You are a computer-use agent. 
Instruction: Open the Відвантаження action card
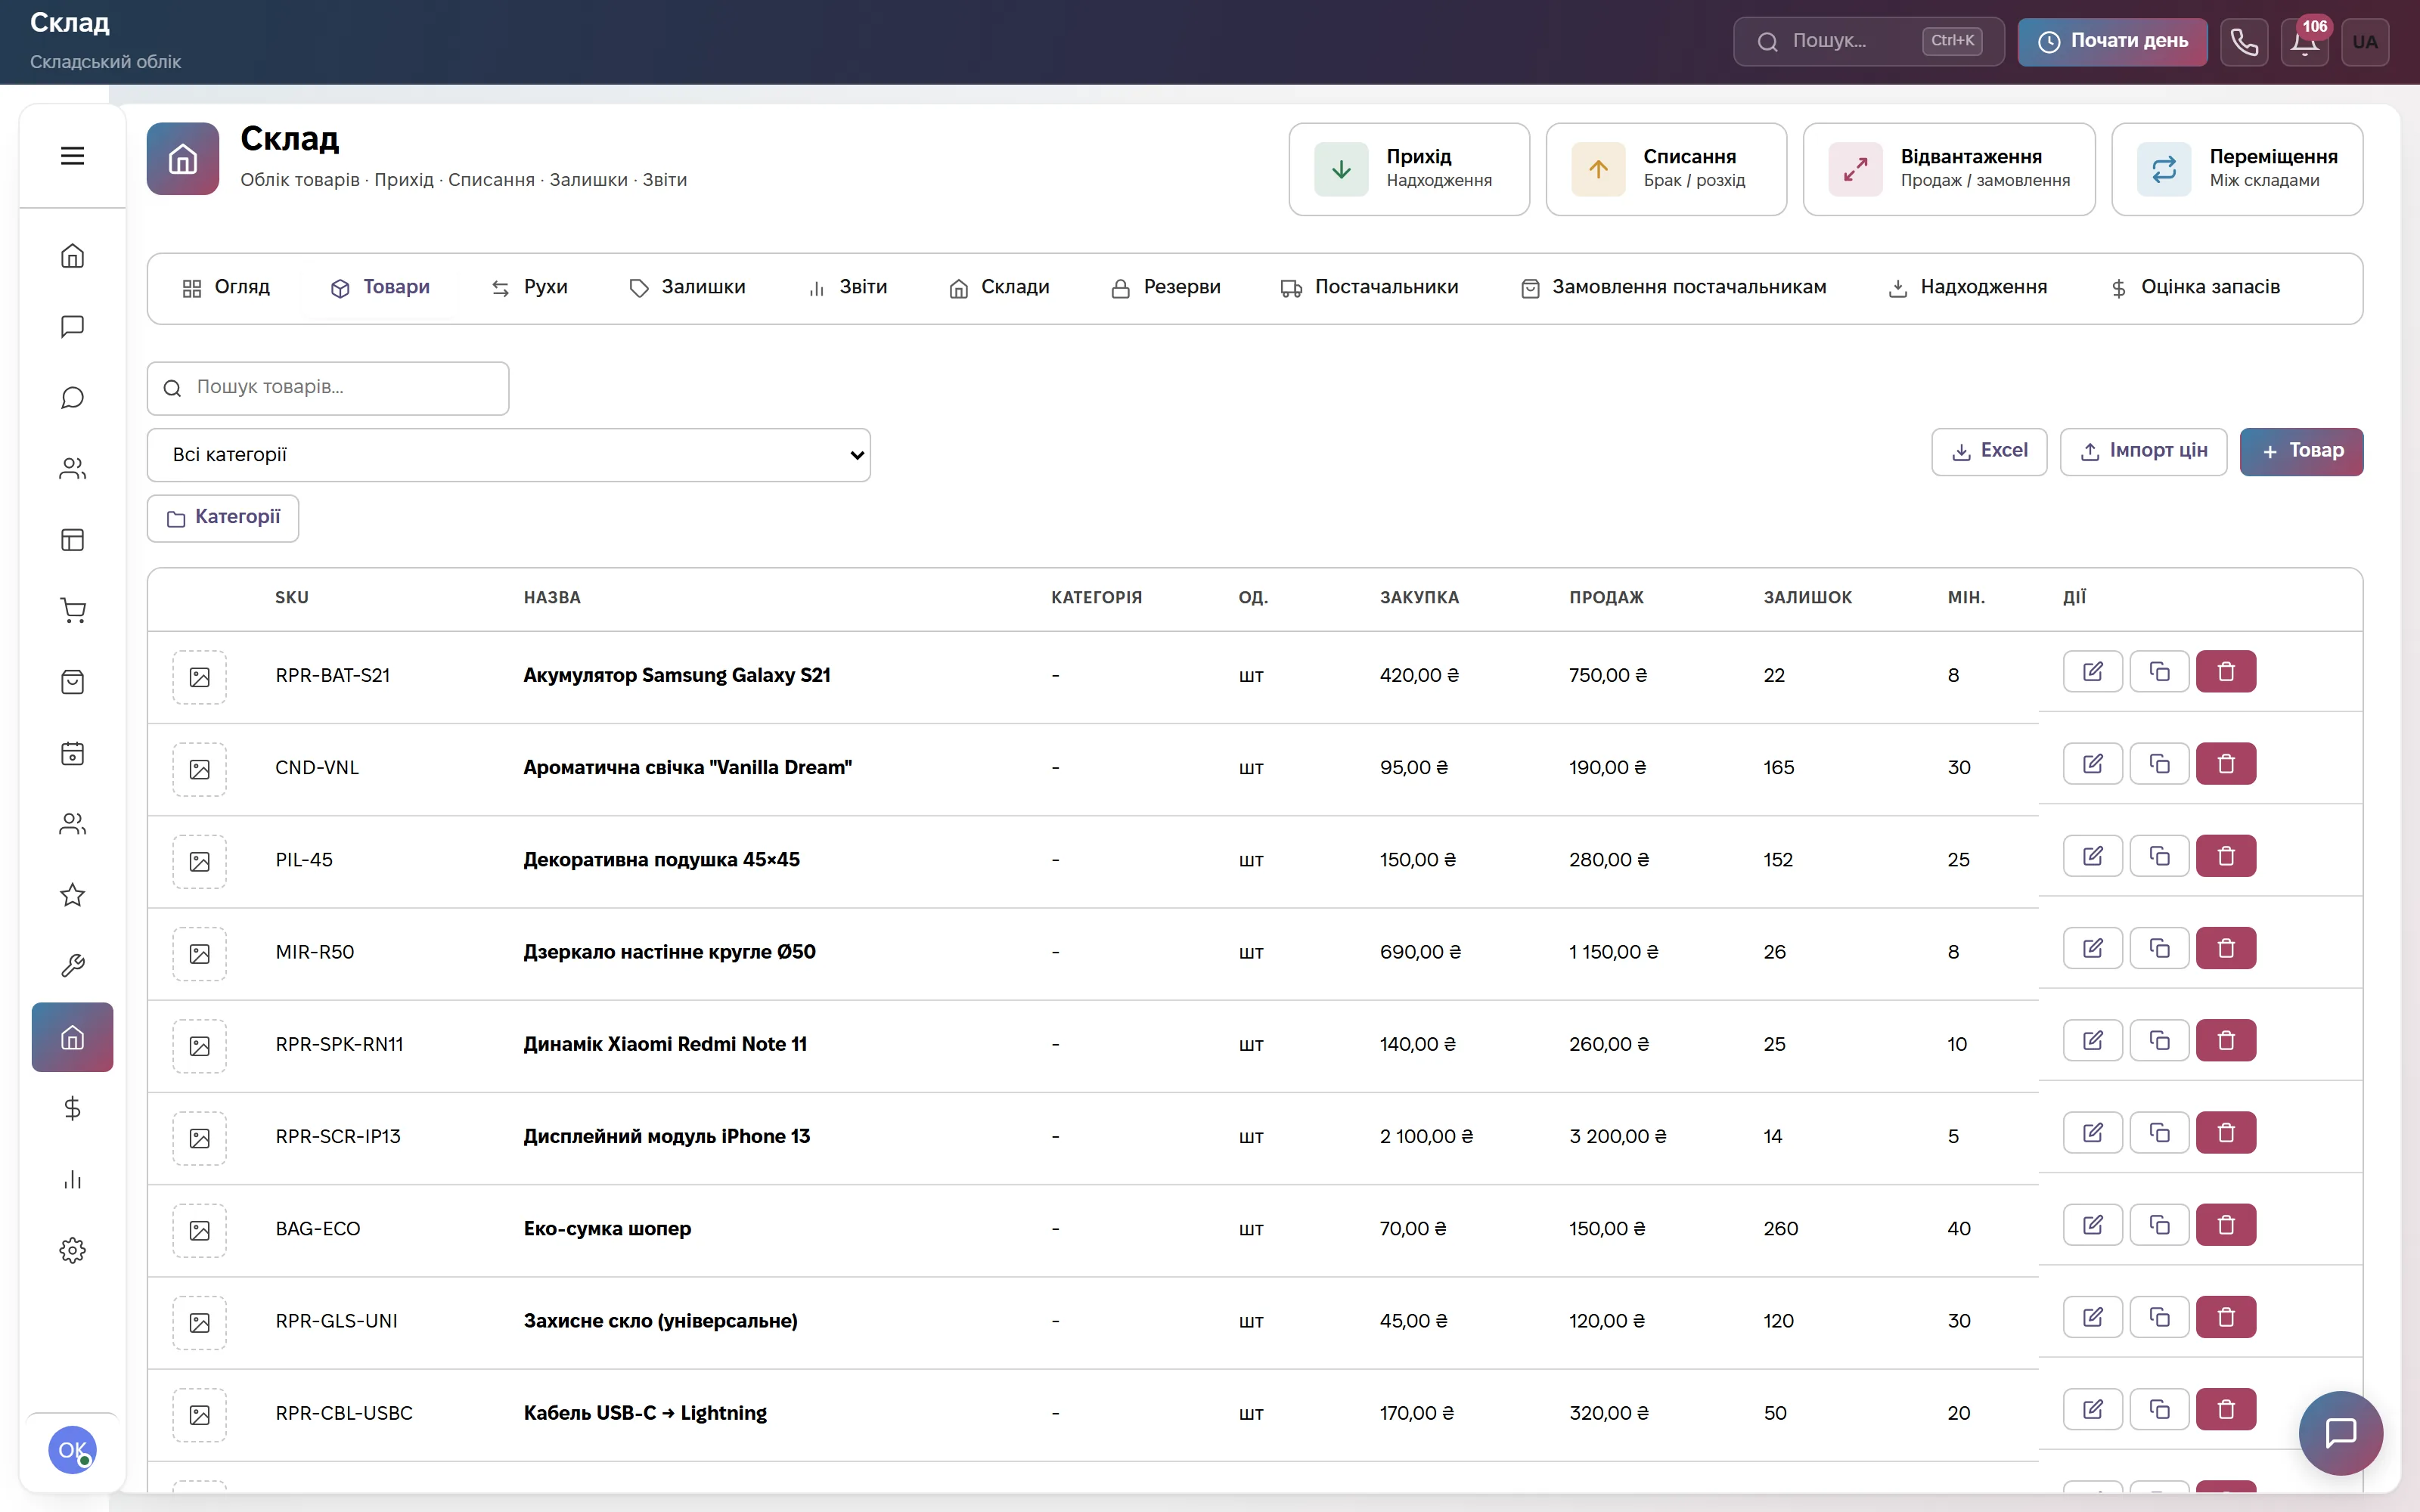1949,169
